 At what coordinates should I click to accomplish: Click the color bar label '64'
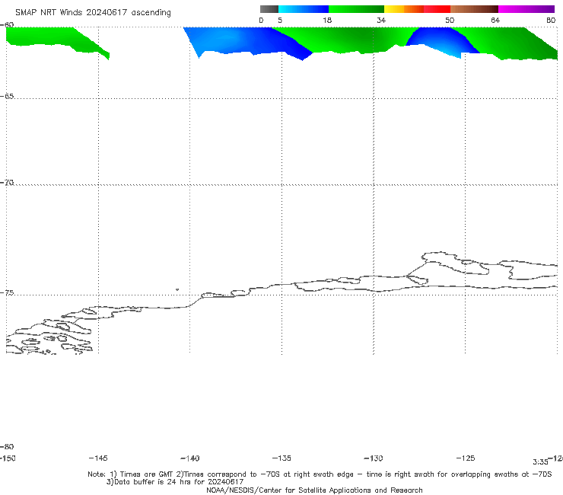pos(495,21)
